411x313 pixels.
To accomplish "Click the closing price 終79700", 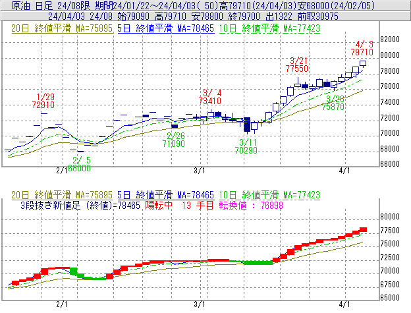I will click(x=244, y=16).
